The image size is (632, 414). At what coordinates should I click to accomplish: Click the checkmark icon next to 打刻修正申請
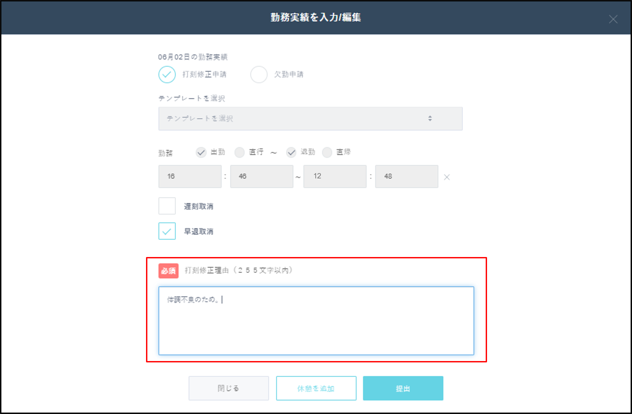(167, 75)
